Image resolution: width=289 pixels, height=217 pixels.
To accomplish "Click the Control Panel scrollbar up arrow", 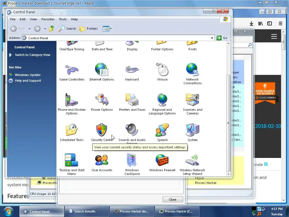I will 228,43.
